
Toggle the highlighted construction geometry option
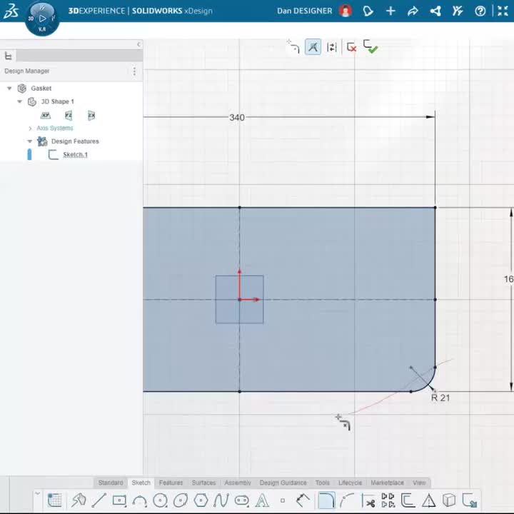313,47
